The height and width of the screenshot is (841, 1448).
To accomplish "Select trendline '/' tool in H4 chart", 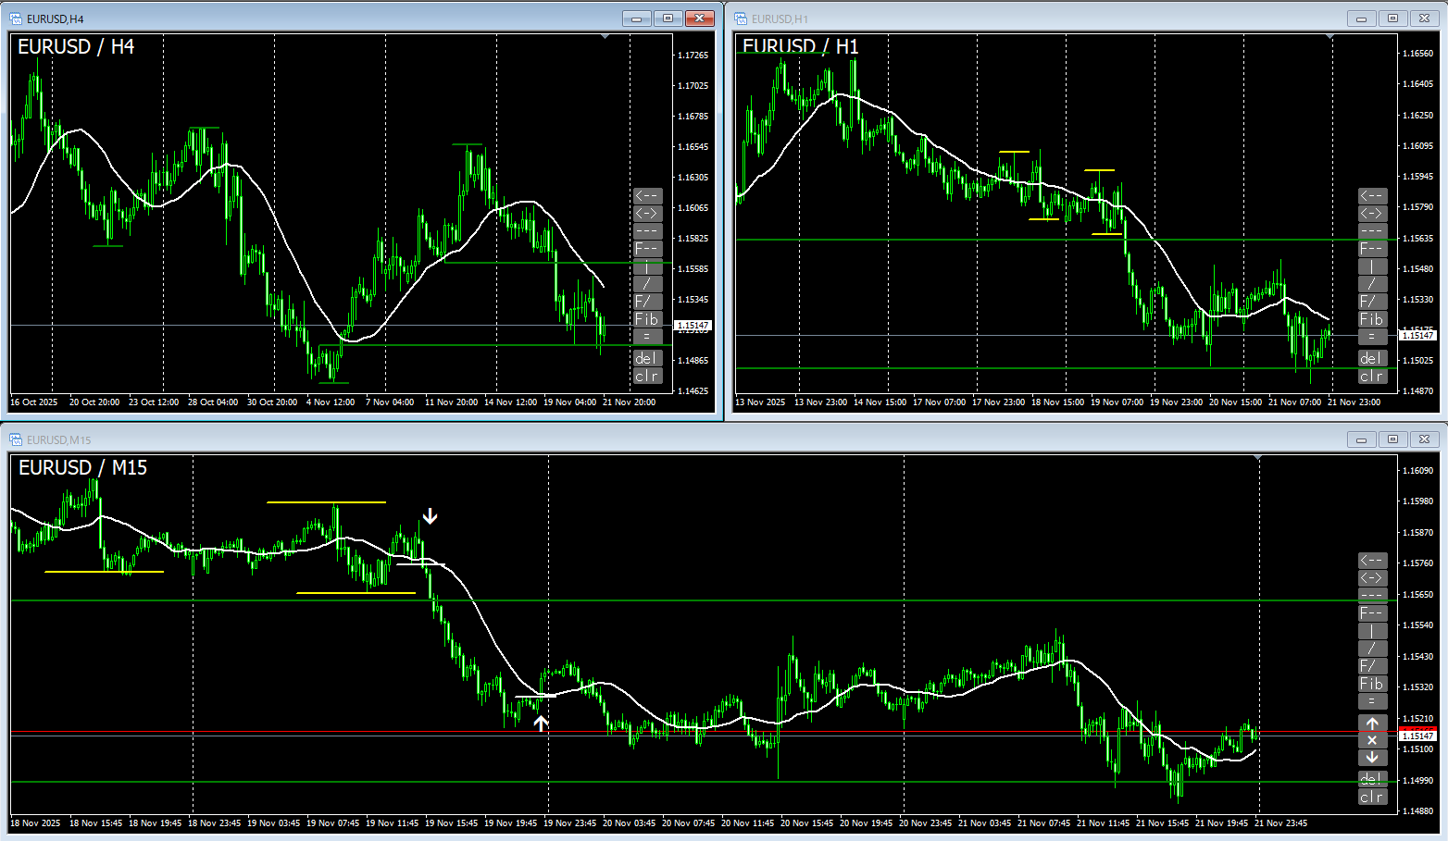I will (x=647, y=284).
